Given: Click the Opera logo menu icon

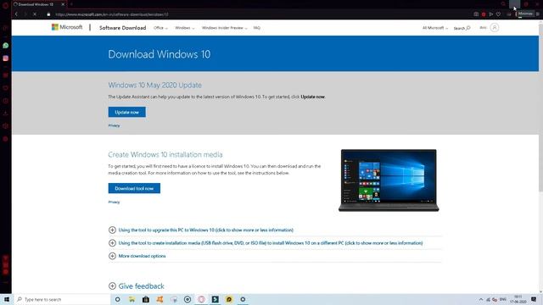Looking at the screenshot, I should coord(6,6).
